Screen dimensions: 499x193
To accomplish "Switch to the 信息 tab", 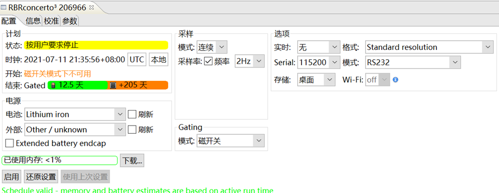I will (x=34, y=21).
